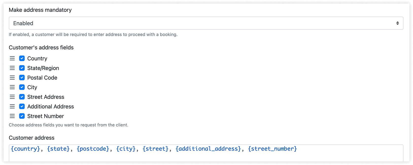Click the Additional Address field label
This screenshot has height=165, width=413.
tap(50, 106)
